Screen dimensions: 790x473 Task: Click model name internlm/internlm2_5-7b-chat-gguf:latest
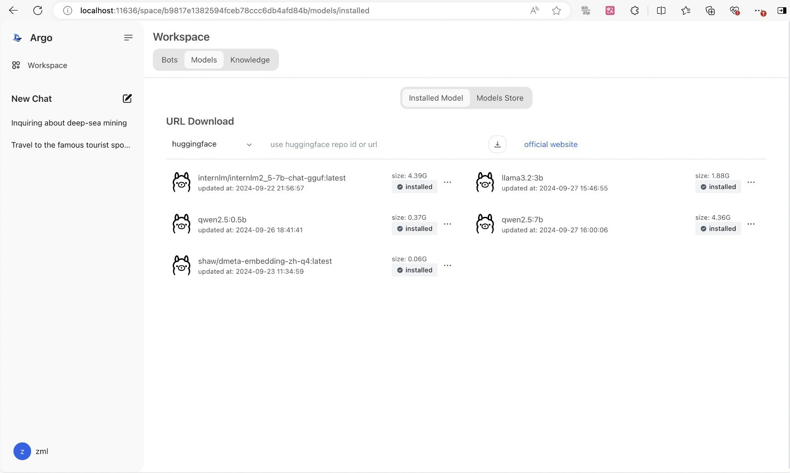(272, 178)
